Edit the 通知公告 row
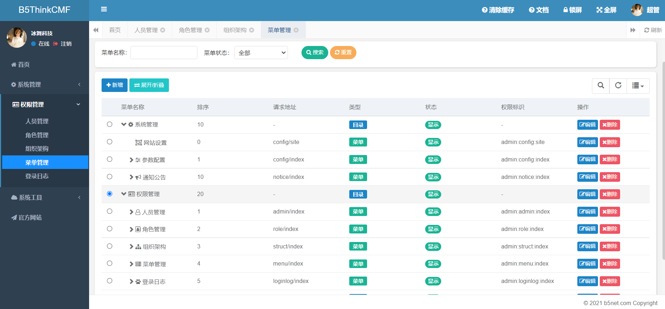The image size is (665, 309). coord(587,177)
